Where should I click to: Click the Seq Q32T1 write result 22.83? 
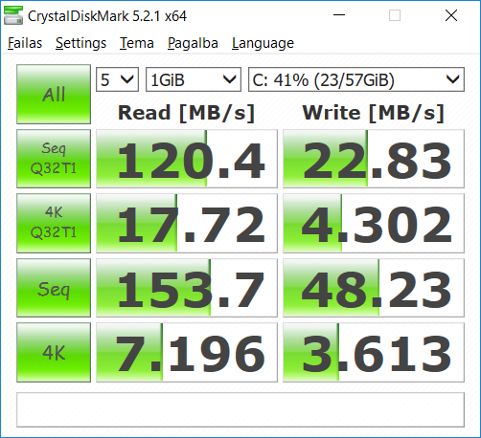[x=374, y=159]
